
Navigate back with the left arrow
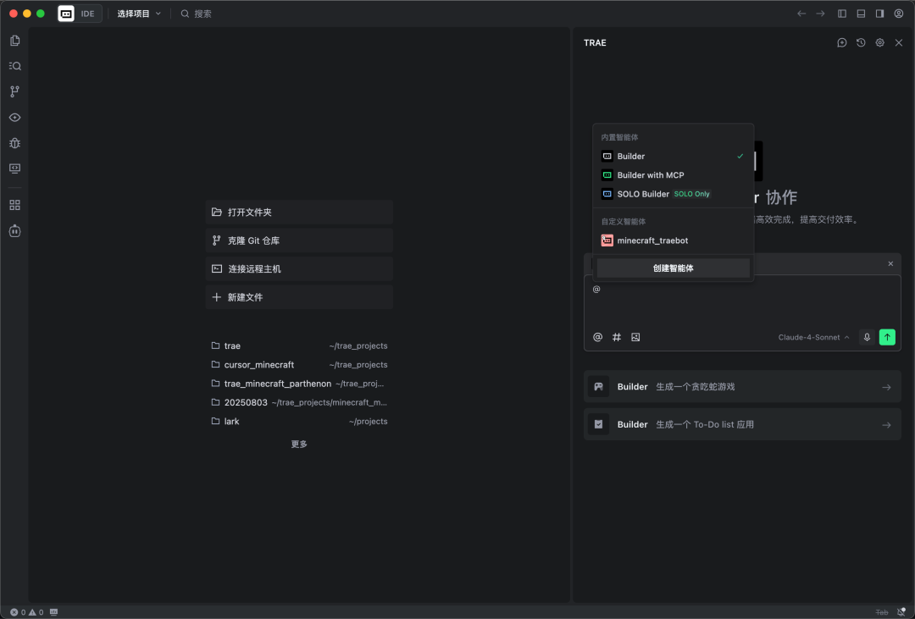[x=801, y=14]
